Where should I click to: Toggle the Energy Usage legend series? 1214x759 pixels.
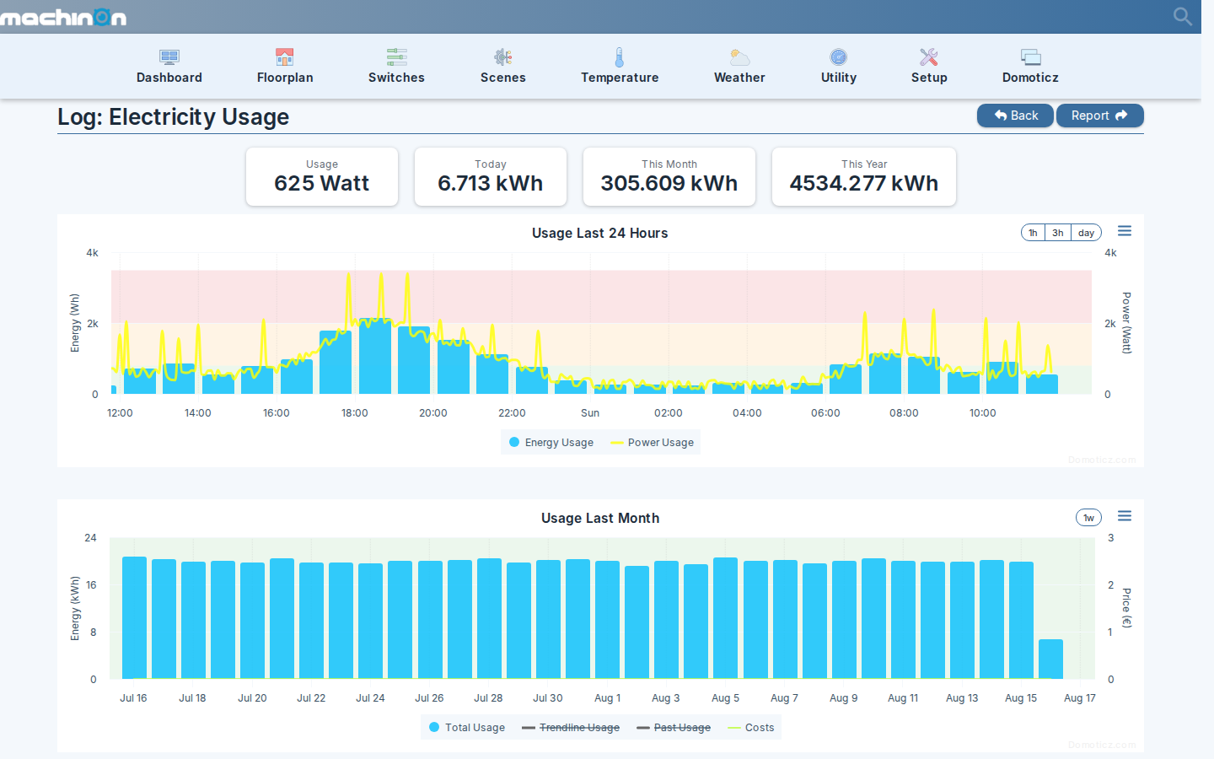pos(551,443)
